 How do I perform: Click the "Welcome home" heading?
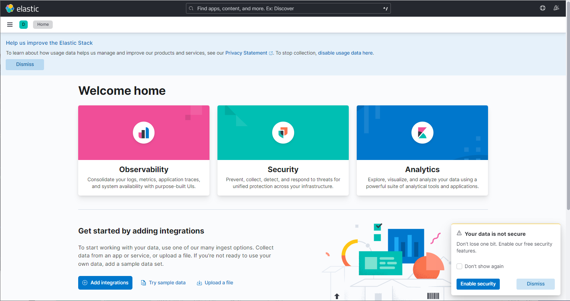tap(122, 91)
